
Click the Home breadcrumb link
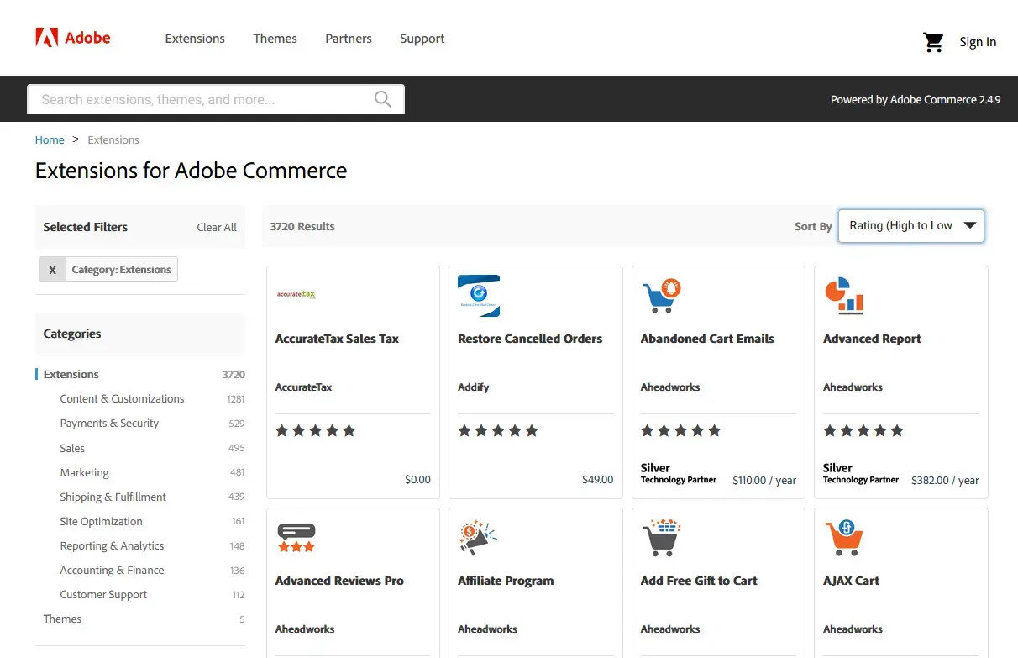[x=50, y=140]
